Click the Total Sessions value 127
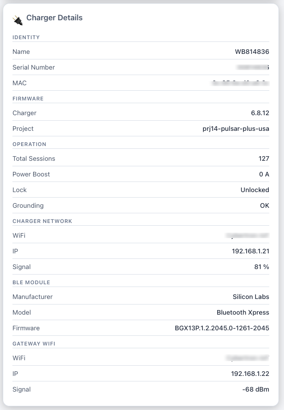284x410 pixels. pyautogui.click(x=264, y=159)
